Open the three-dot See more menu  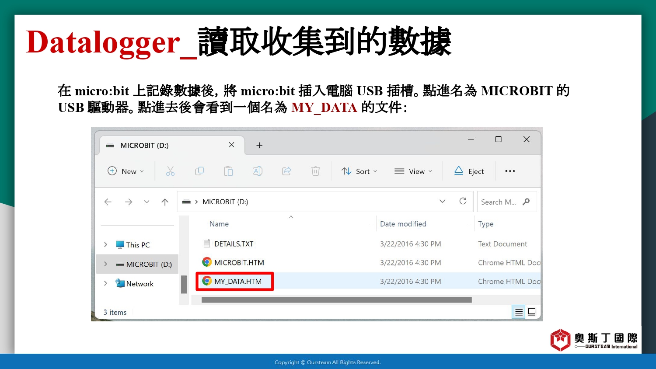510,171
